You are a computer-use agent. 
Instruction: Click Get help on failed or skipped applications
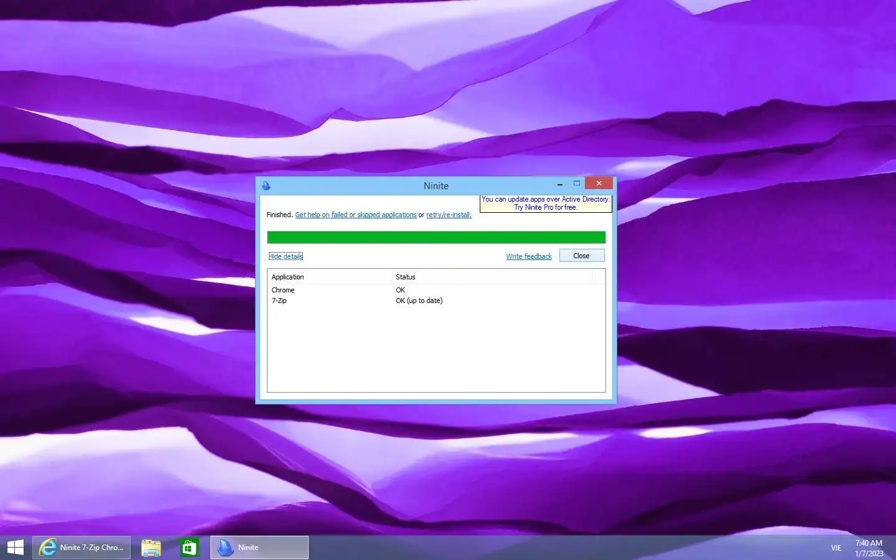(356, 215)
